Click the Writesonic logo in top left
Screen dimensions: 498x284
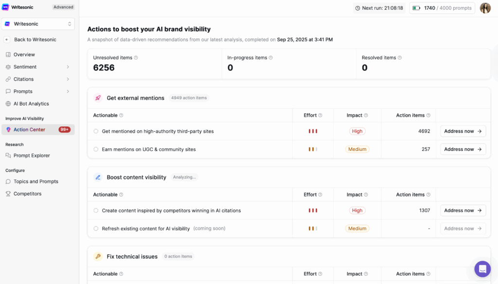click(x=6, y=7)
